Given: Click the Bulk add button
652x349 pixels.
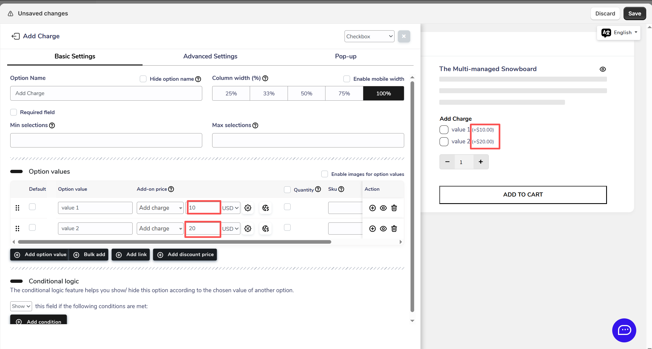Looking at the screenshot, I should coord(89,254).
